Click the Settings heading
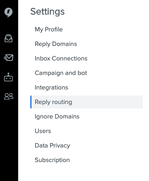Image resolution: width=149 pixels, height=181 pixels. coord(47,12)
